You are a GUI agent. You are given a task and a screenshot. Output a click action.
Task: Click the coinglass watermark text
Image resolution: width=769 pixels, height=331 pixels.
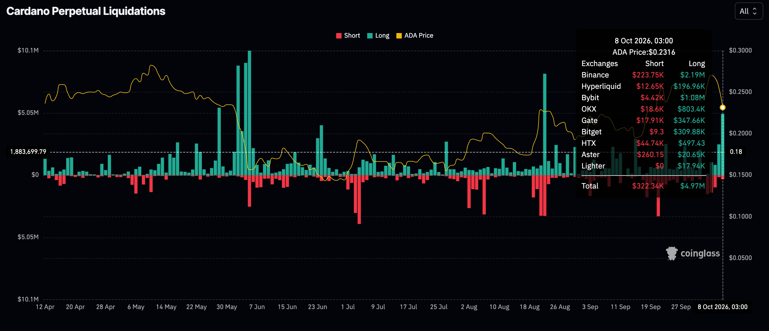pyautogui.click(x=700, y=253)
